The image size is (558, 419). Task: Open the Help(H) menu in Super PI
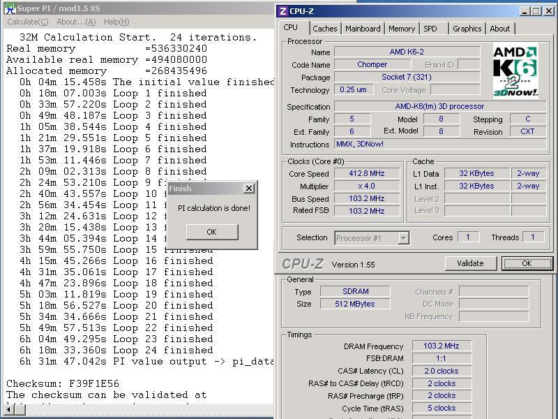pos(116,22)
